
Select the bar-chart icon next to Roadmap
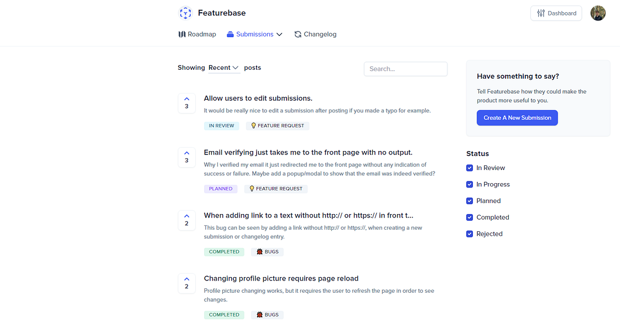183,34
